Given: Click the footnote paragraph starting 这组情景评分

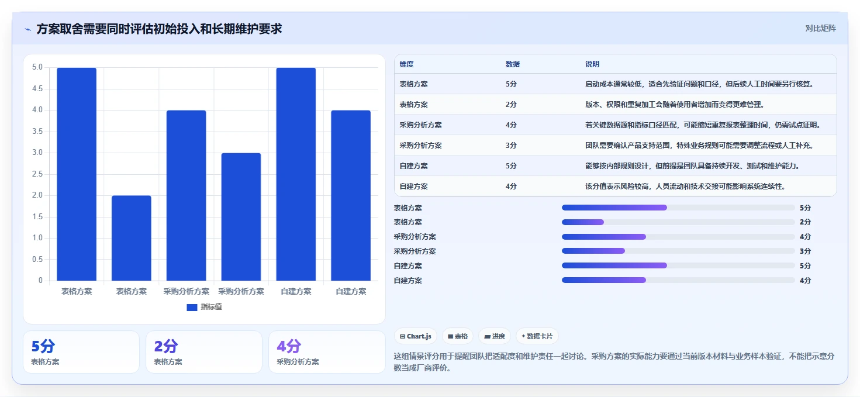Looking at the screenshot, I should [615, 362].
